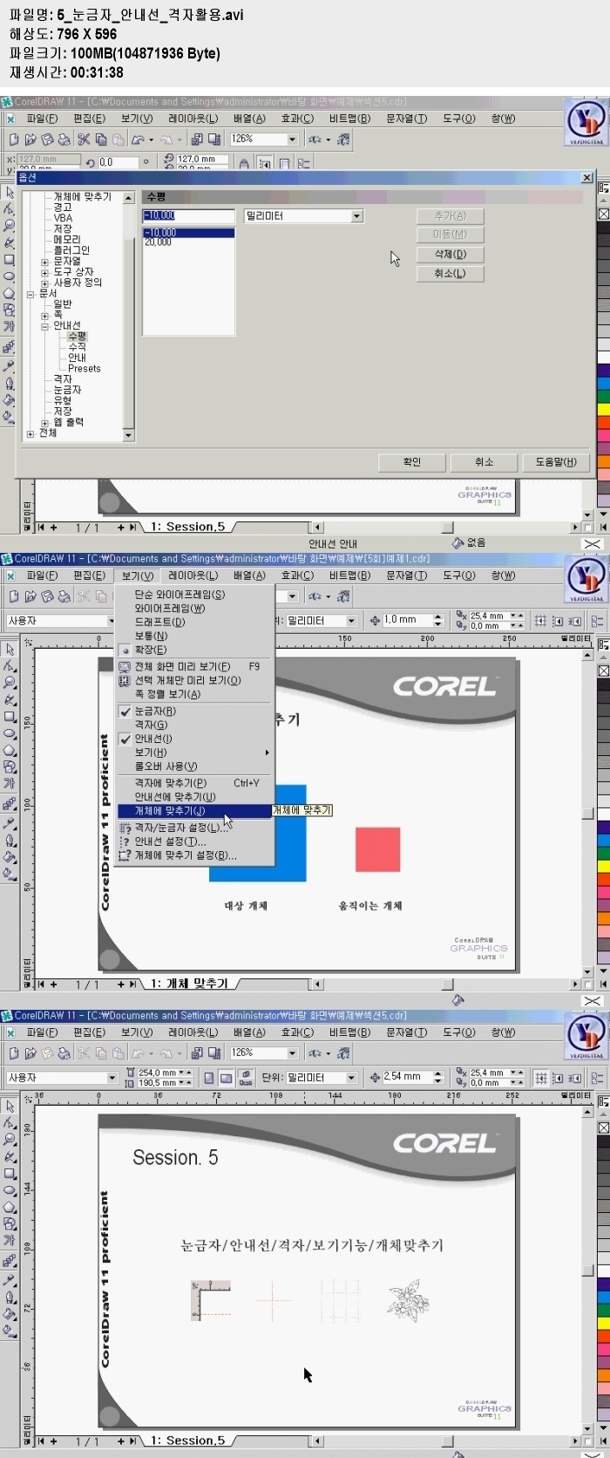Enable 격자에 맞추기(P) in the 보기 menu
Image resolution: width=610 pixels, height=1458 pixels.
[195, 783]
